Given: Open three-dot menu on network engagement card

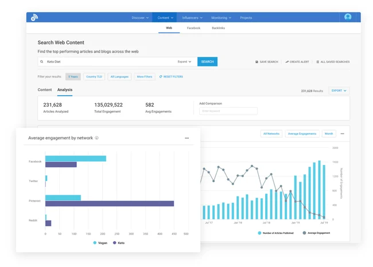Looking at the screenshot, I should [187, 138].
